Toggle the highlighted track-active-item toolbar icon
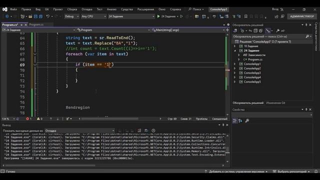The height and width of the screenshot is (180, 320). (x=268, y=31)
